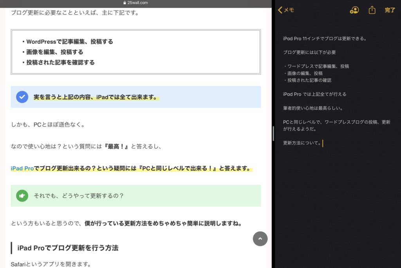Tap the note line ・ワードプレスで記事編集、投稿

(316, 66)
